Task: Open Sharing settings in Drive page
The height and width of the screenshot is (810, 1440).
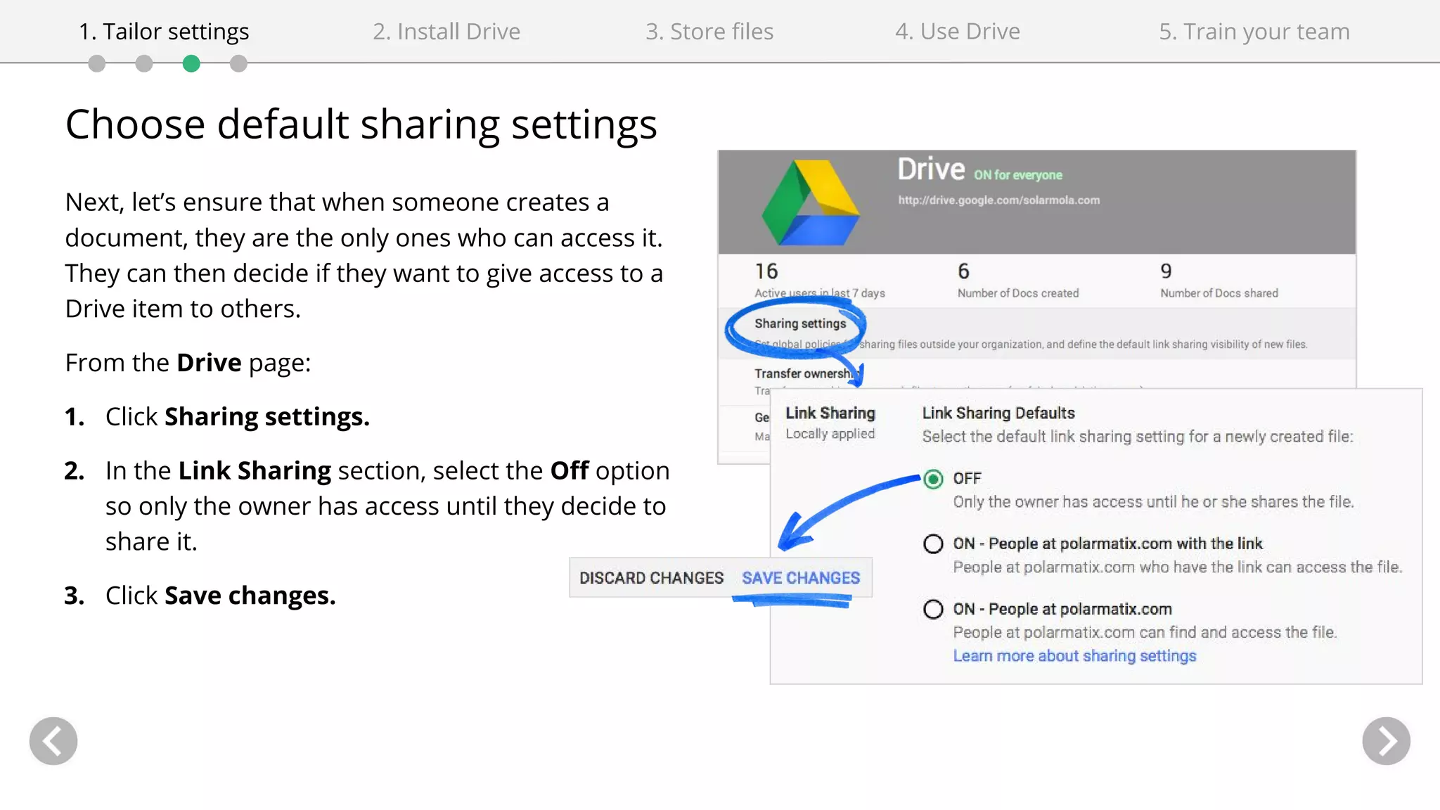Action: click(x=800, y=323)
